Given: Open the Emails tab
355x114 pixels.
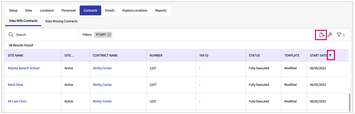Looking at the screenshot, I should click(x=110, y=11).
